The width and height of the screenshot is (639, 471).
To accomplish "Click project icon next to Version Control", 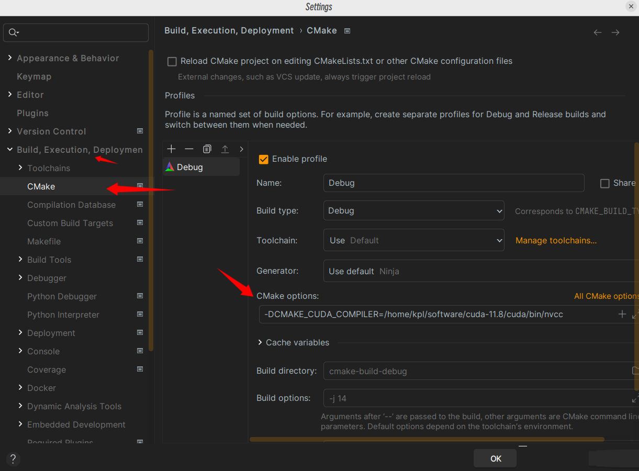I will click(140, 131).
